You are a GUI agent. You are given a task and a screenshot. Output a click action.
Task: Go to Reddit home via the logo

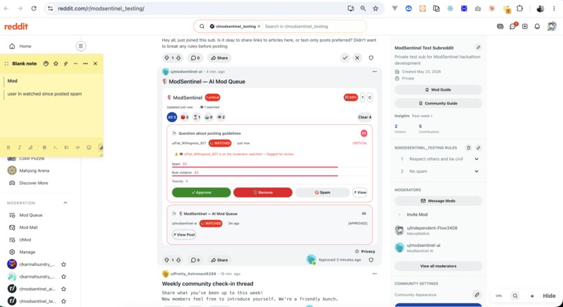pos(16,27)
